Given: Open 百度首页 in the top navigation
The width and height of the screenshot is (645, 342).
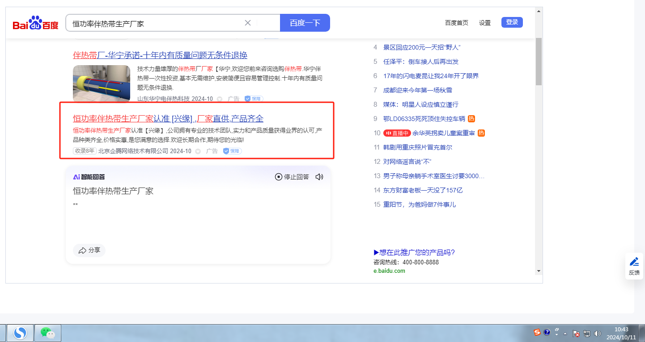Looking at the screenshot, I should pos(456,23).
